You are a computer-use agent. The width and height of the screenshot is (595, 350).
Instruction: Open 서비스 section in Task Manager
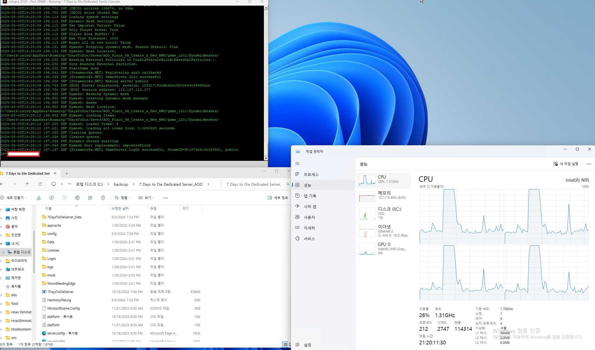[x=309, y=239]
